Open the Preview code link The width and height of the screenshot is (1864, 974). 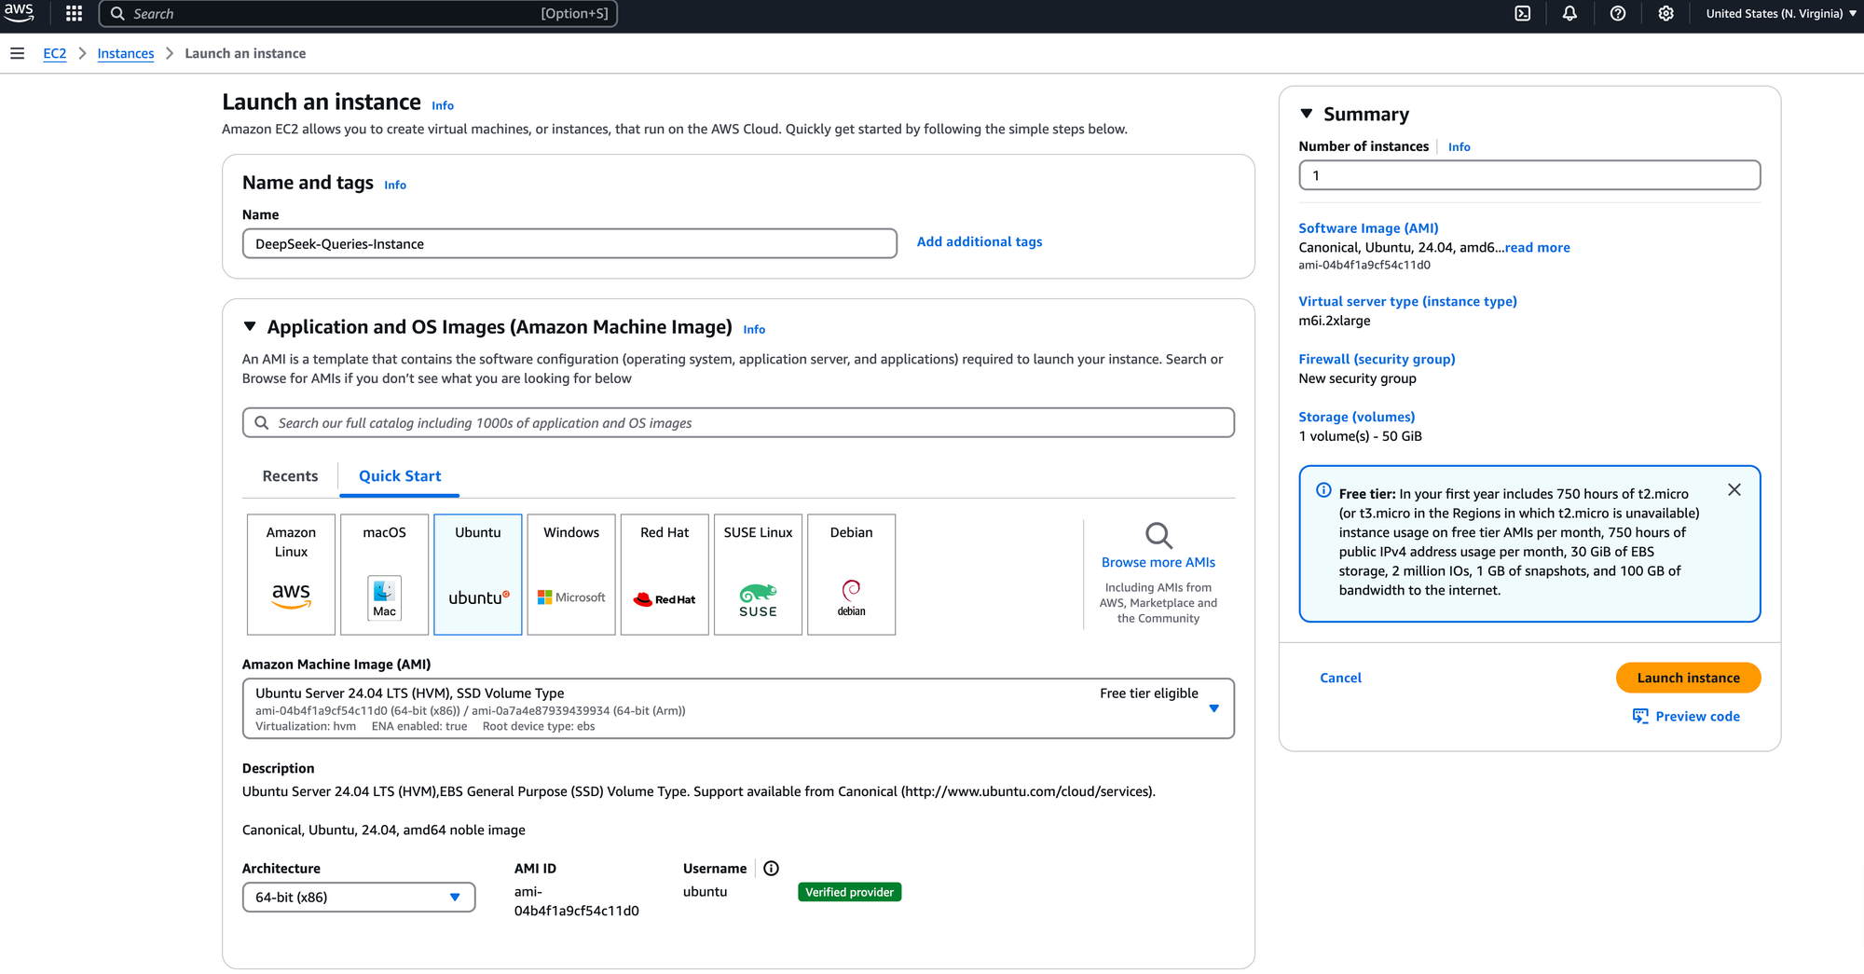(1697, 716)
